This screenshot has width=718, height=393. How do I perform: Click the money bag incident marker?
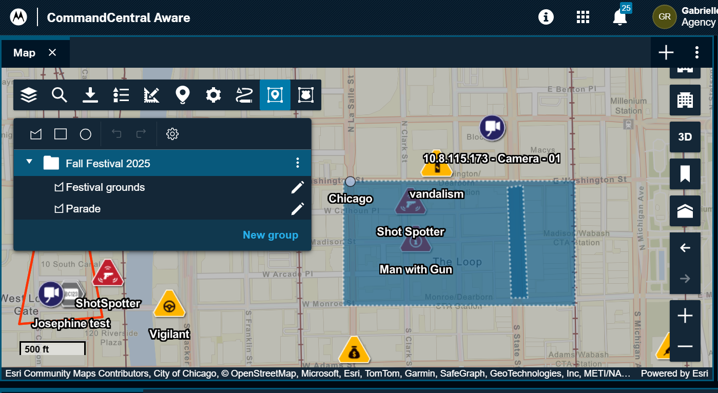[x=354, y=350]
